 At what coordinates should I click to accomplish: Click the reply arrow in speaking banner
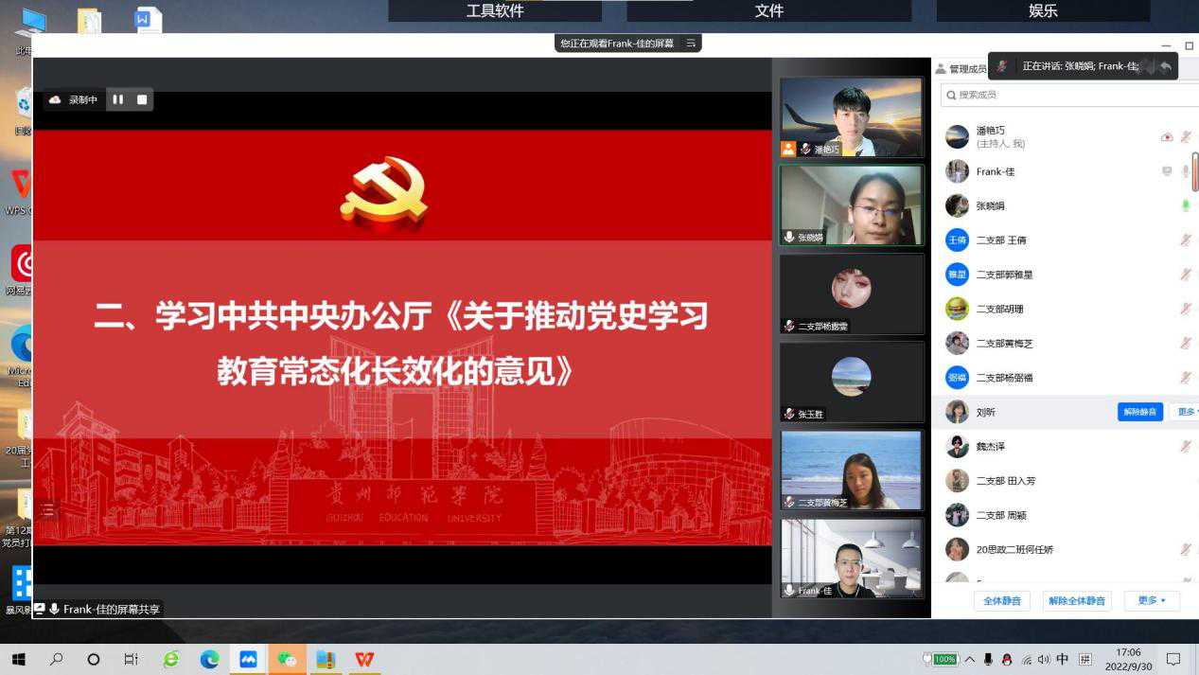(1166, 66)
